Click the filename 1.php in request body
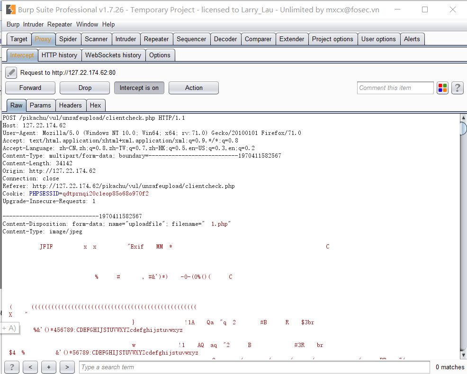The image size is (467, 374). click(219, 224)
